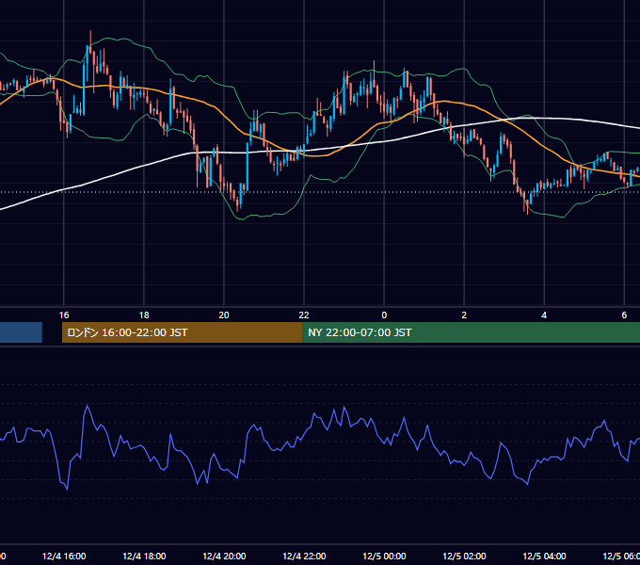The image size is (640, 565).
Task: Click the 12/4 16:00 date label
Action: (x=64, y=557)
